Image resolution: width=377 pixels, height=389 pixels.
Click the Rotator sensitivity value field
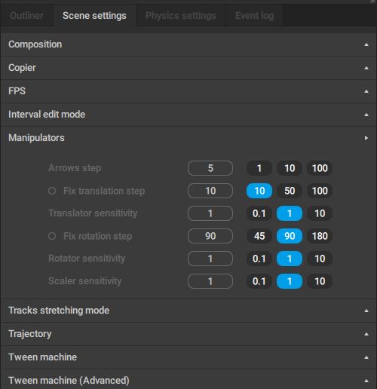pos(210,259)
